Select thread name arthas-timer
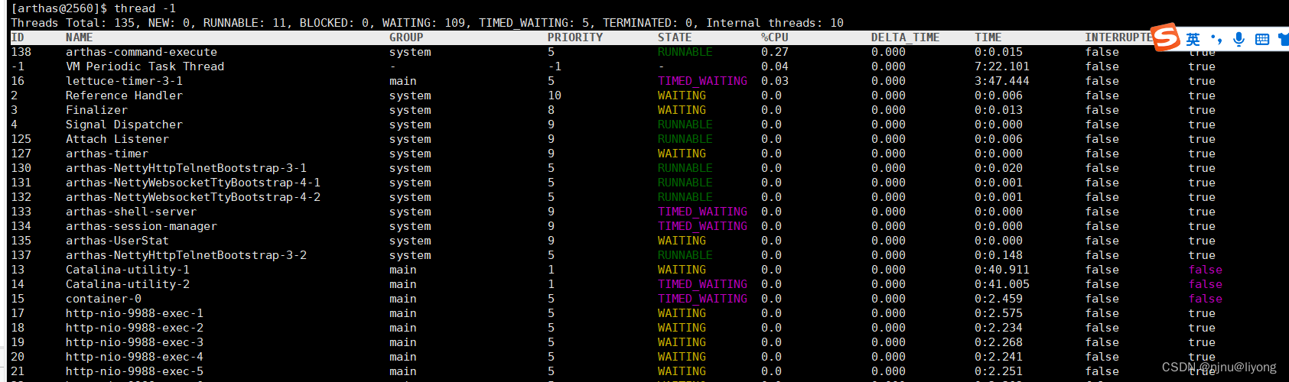The width and height of the screenshot is (1289, 382). pyautogui.click(x=107, y=154)
